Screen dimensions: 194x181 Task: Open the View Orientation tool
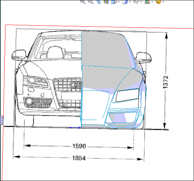point(114,2)
